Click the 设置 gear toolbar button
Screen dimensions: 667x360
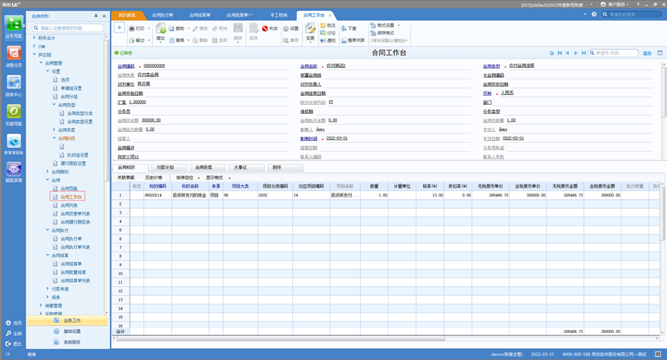tap(291, 29)
